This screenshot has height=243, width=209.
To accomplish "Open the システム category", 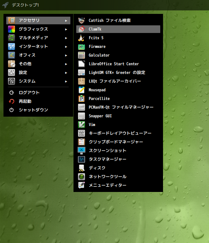I will (x=38, y=81).
